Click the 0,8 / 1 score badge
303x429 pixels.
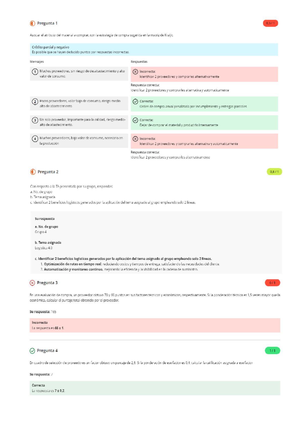274,172
